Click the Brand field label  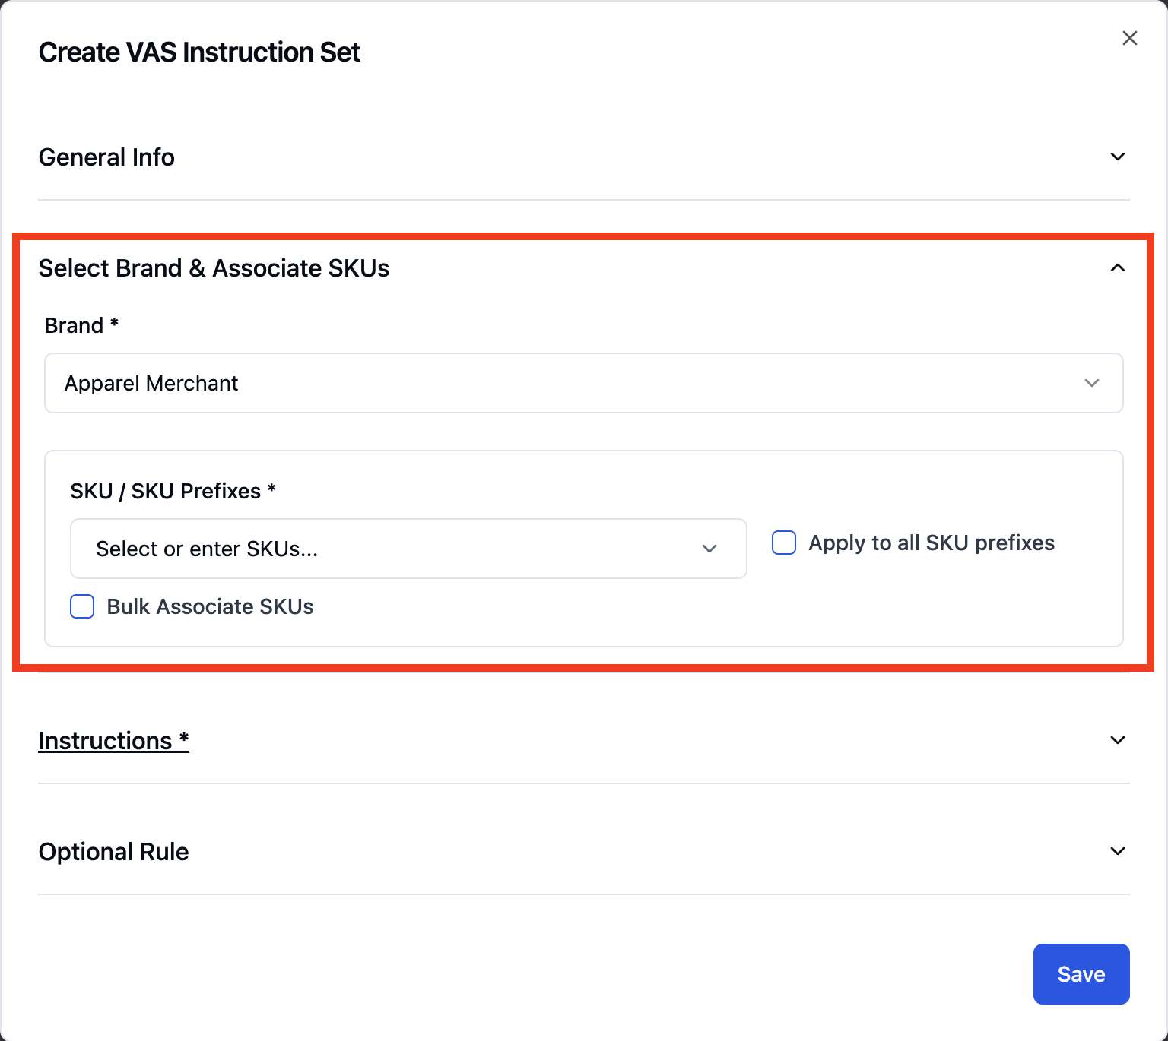pos(81,325)
